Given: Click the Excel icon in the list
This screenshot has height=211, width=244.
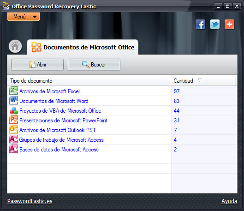Looking at the screenshot, I should pyautogui.click(x=13, y=91).
